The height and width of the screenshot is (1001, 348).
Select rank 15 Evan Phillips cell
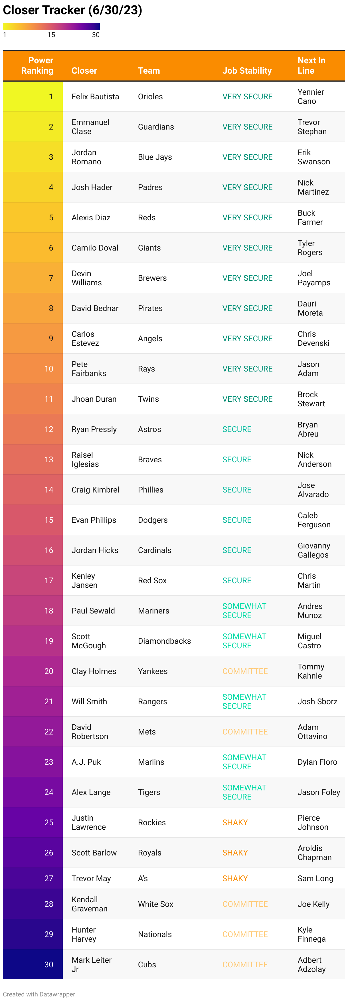tap(94, 520)
